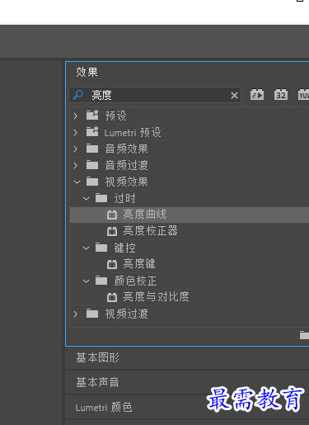Viewport: 309px width, 425px height.
Task: Click the new custom bin folder icon
Action: [x=304, y=335]
